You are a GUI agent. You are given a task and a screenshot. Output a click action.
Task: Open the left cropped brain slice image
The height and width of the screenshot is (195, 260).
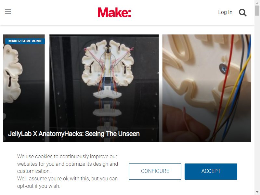point(24,88)
